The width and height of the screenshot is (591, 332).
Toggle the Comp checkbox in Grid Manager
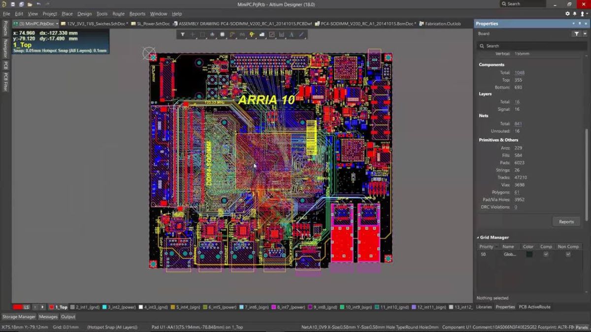click(x=546, y=254)
